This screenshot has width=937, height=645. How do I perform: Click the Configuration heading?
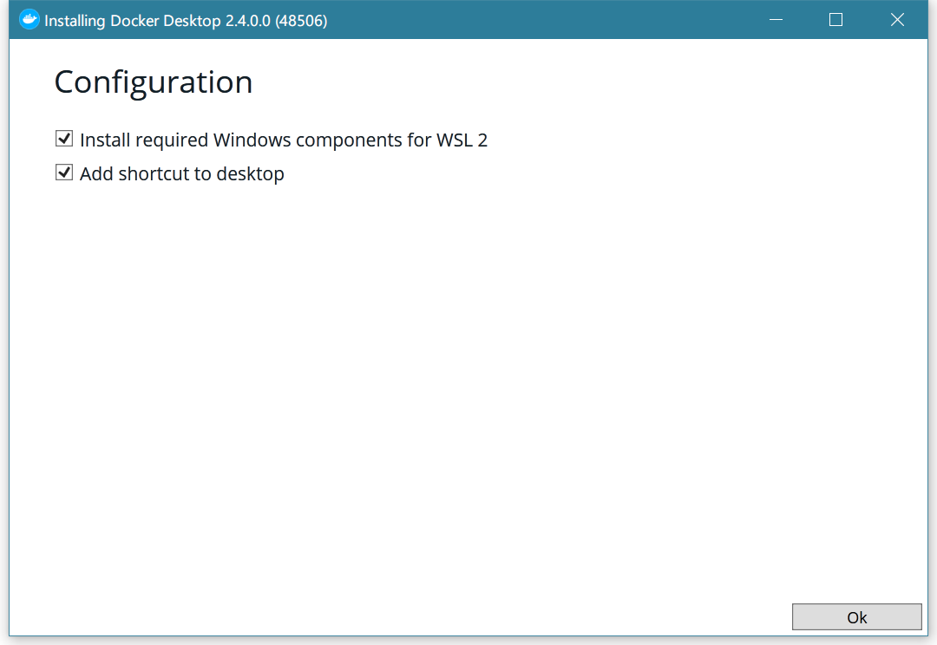click(x=154, y=82)
